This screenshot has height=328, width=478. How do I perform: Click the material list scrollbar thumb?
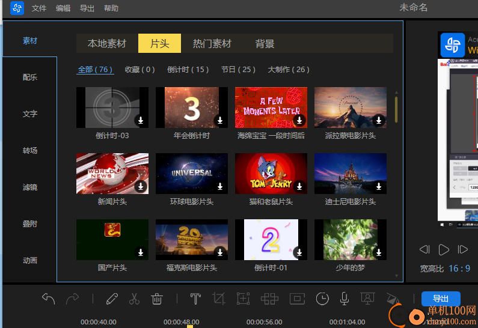396,110
